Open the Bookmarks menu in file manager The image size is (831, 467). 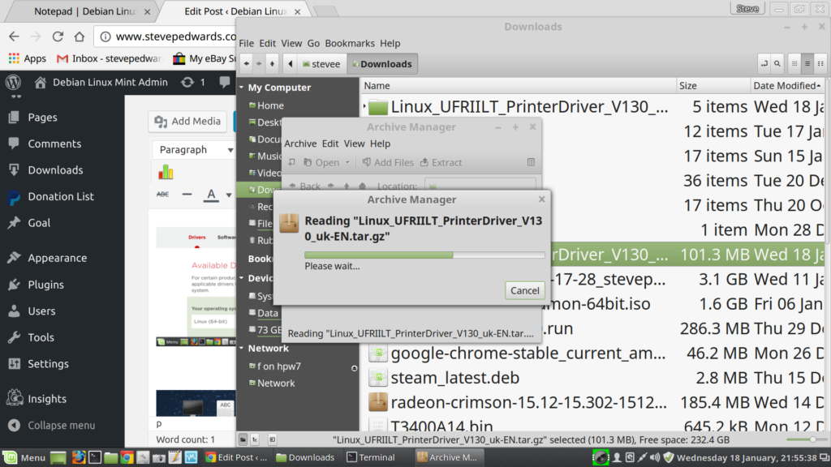click(350, 43)
